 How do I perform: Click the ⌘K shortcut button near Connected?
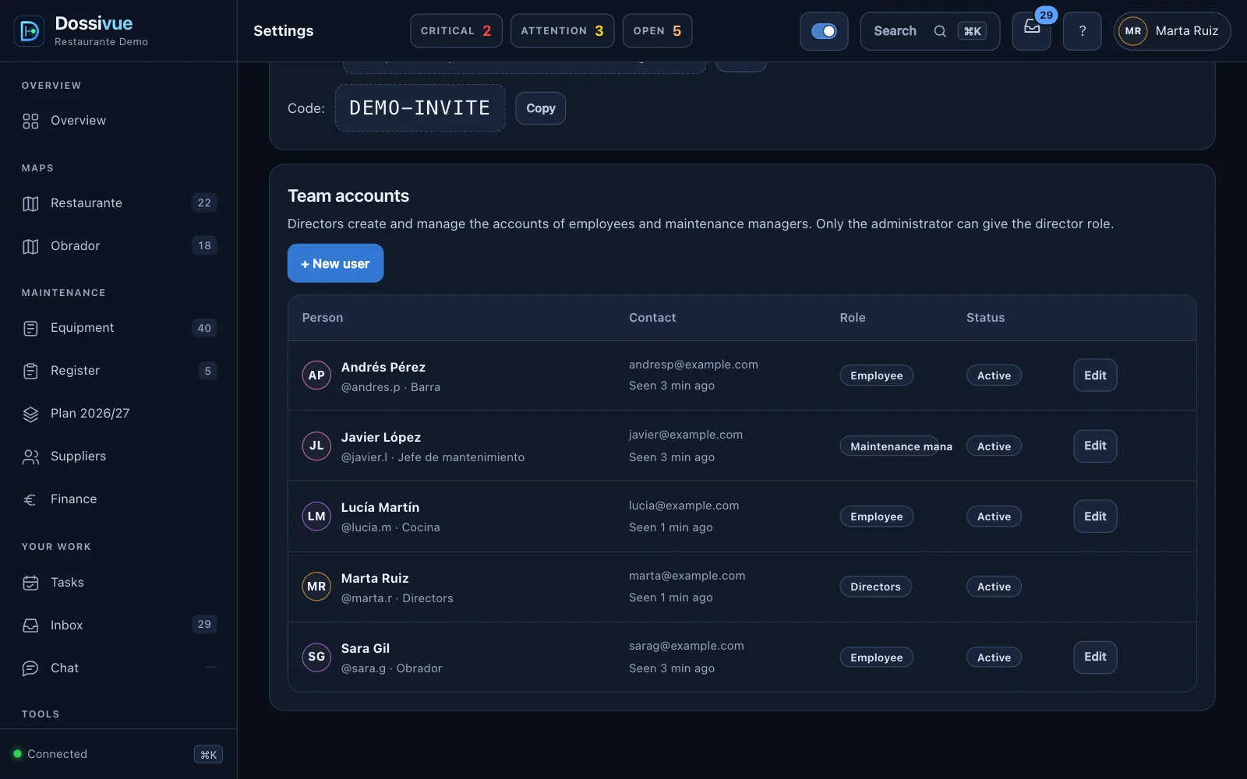point(208,754)
